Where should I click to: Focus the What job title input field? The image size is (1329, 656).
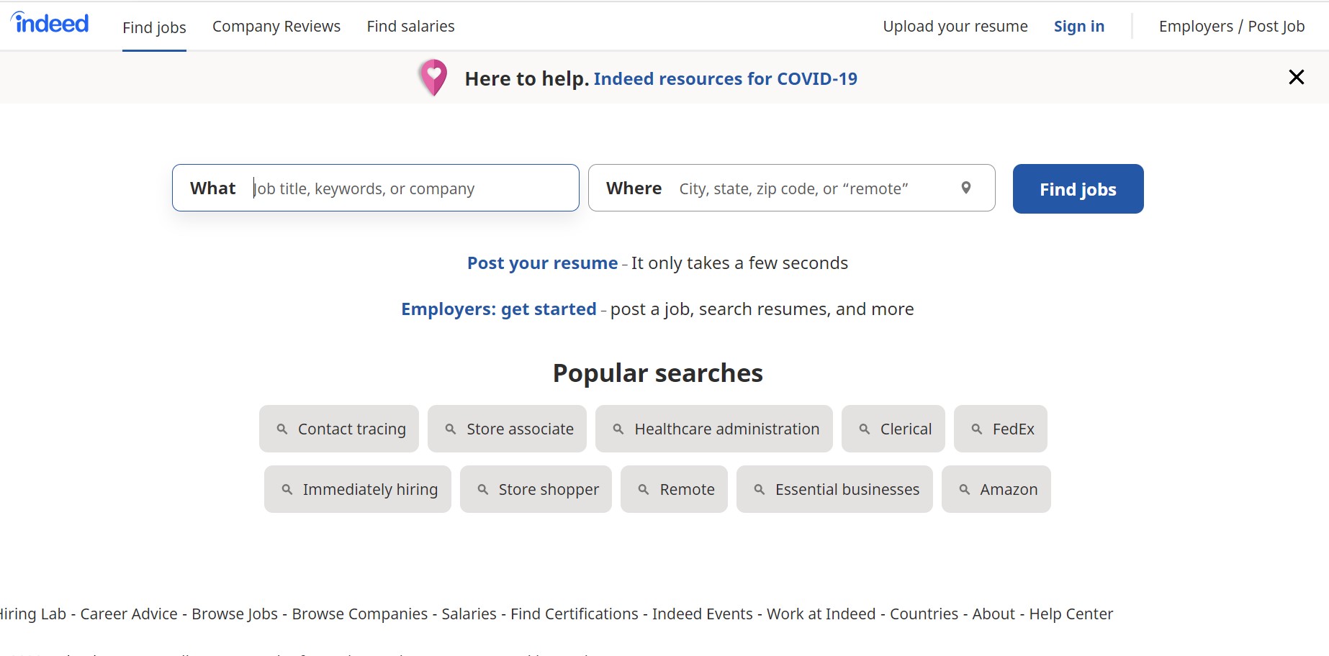coord(376,188)
